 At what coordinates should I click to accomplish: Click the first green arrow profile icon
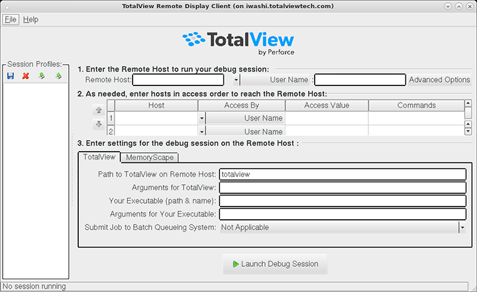pos(42,76)
